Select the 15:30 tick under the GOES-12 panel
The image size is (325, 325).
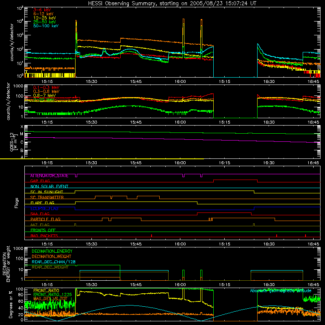pyautogui.click(x=91, y=163)
